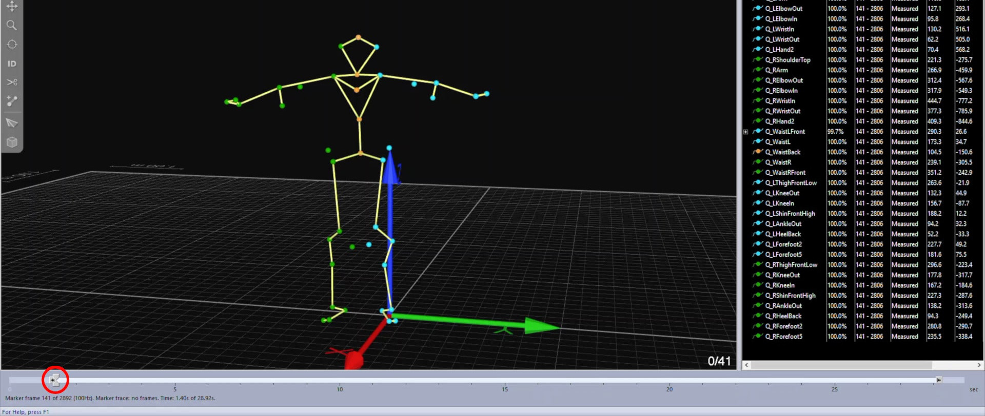Select the Q_LElbowOut trajectory
Image resolution: width=985 pixels, height=416 pixels.
pos(783,9)
